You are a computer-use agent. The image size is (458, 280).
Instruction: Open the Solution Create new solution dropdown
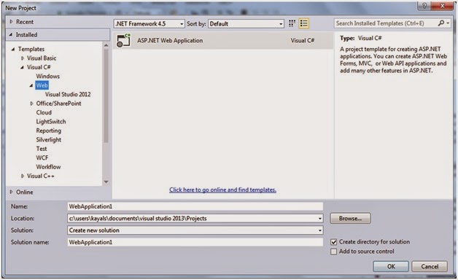click(195, 230)
